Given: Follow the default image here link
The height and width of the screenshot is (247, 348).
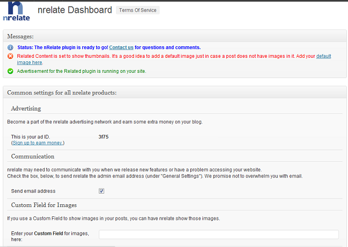Looking at the screenshot, I should [x=324, y=56].
